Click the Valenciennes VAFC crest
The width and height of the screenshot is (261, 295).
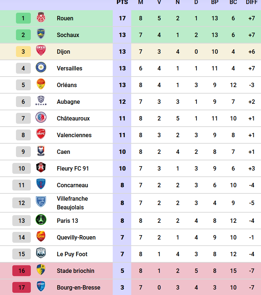41,135
